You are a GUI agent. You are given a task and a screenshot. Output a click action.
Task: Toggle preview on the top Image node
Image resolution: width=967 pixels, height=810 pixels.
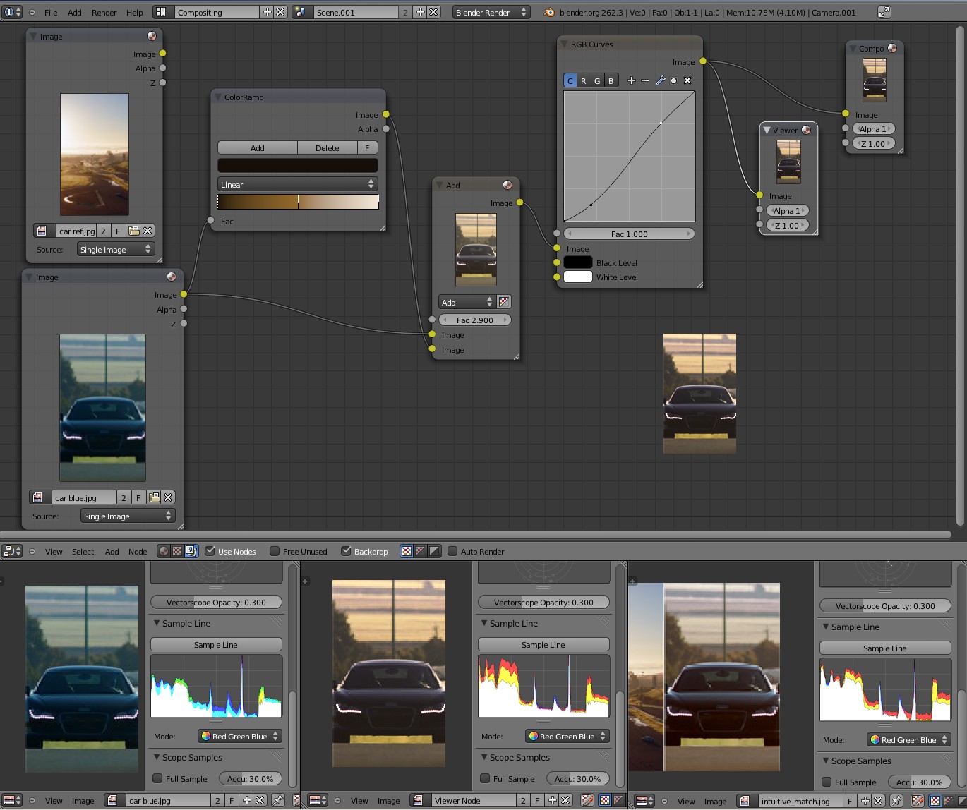pyautogui.click(x=152, y=36)
